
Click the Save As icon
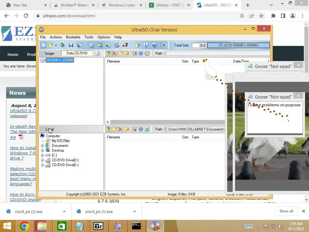[79, 45]
